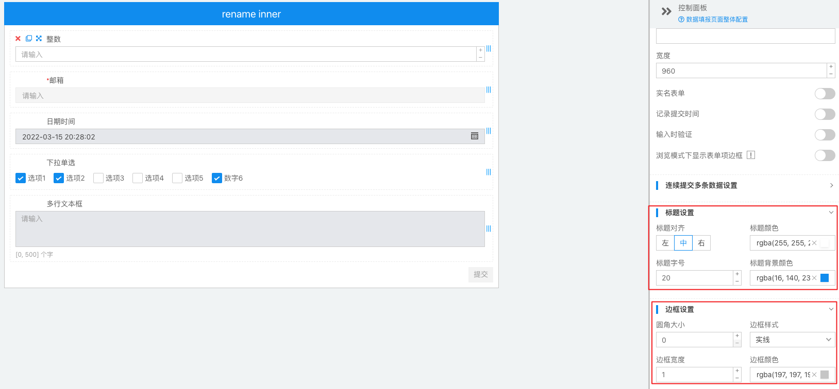Image resolution: width=839 pixels, height=389 pixels.
Task: Clear the 标题颜色 value with X
Action: tap(814, 243)
